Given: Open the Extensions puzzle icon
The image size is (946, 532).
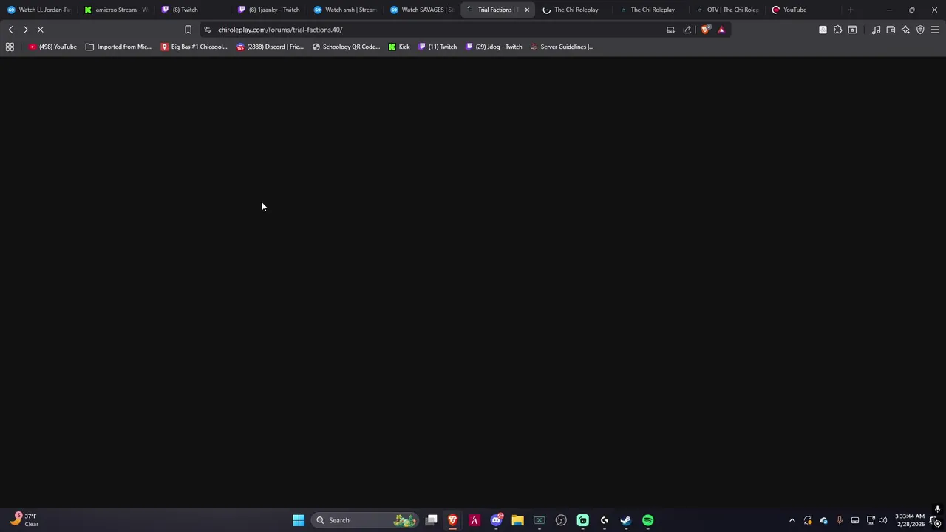Looking at the screenshot, I should point(837,30).
